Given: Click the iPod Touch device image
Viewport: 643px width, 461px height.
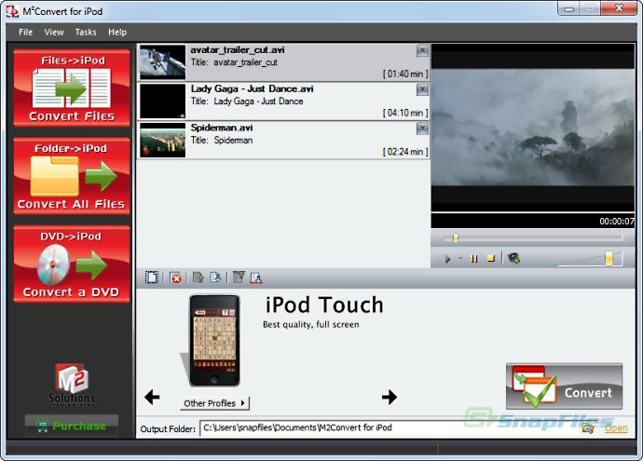Looking at the screenshot, I should pyautogui.click(x=214, y=341).
